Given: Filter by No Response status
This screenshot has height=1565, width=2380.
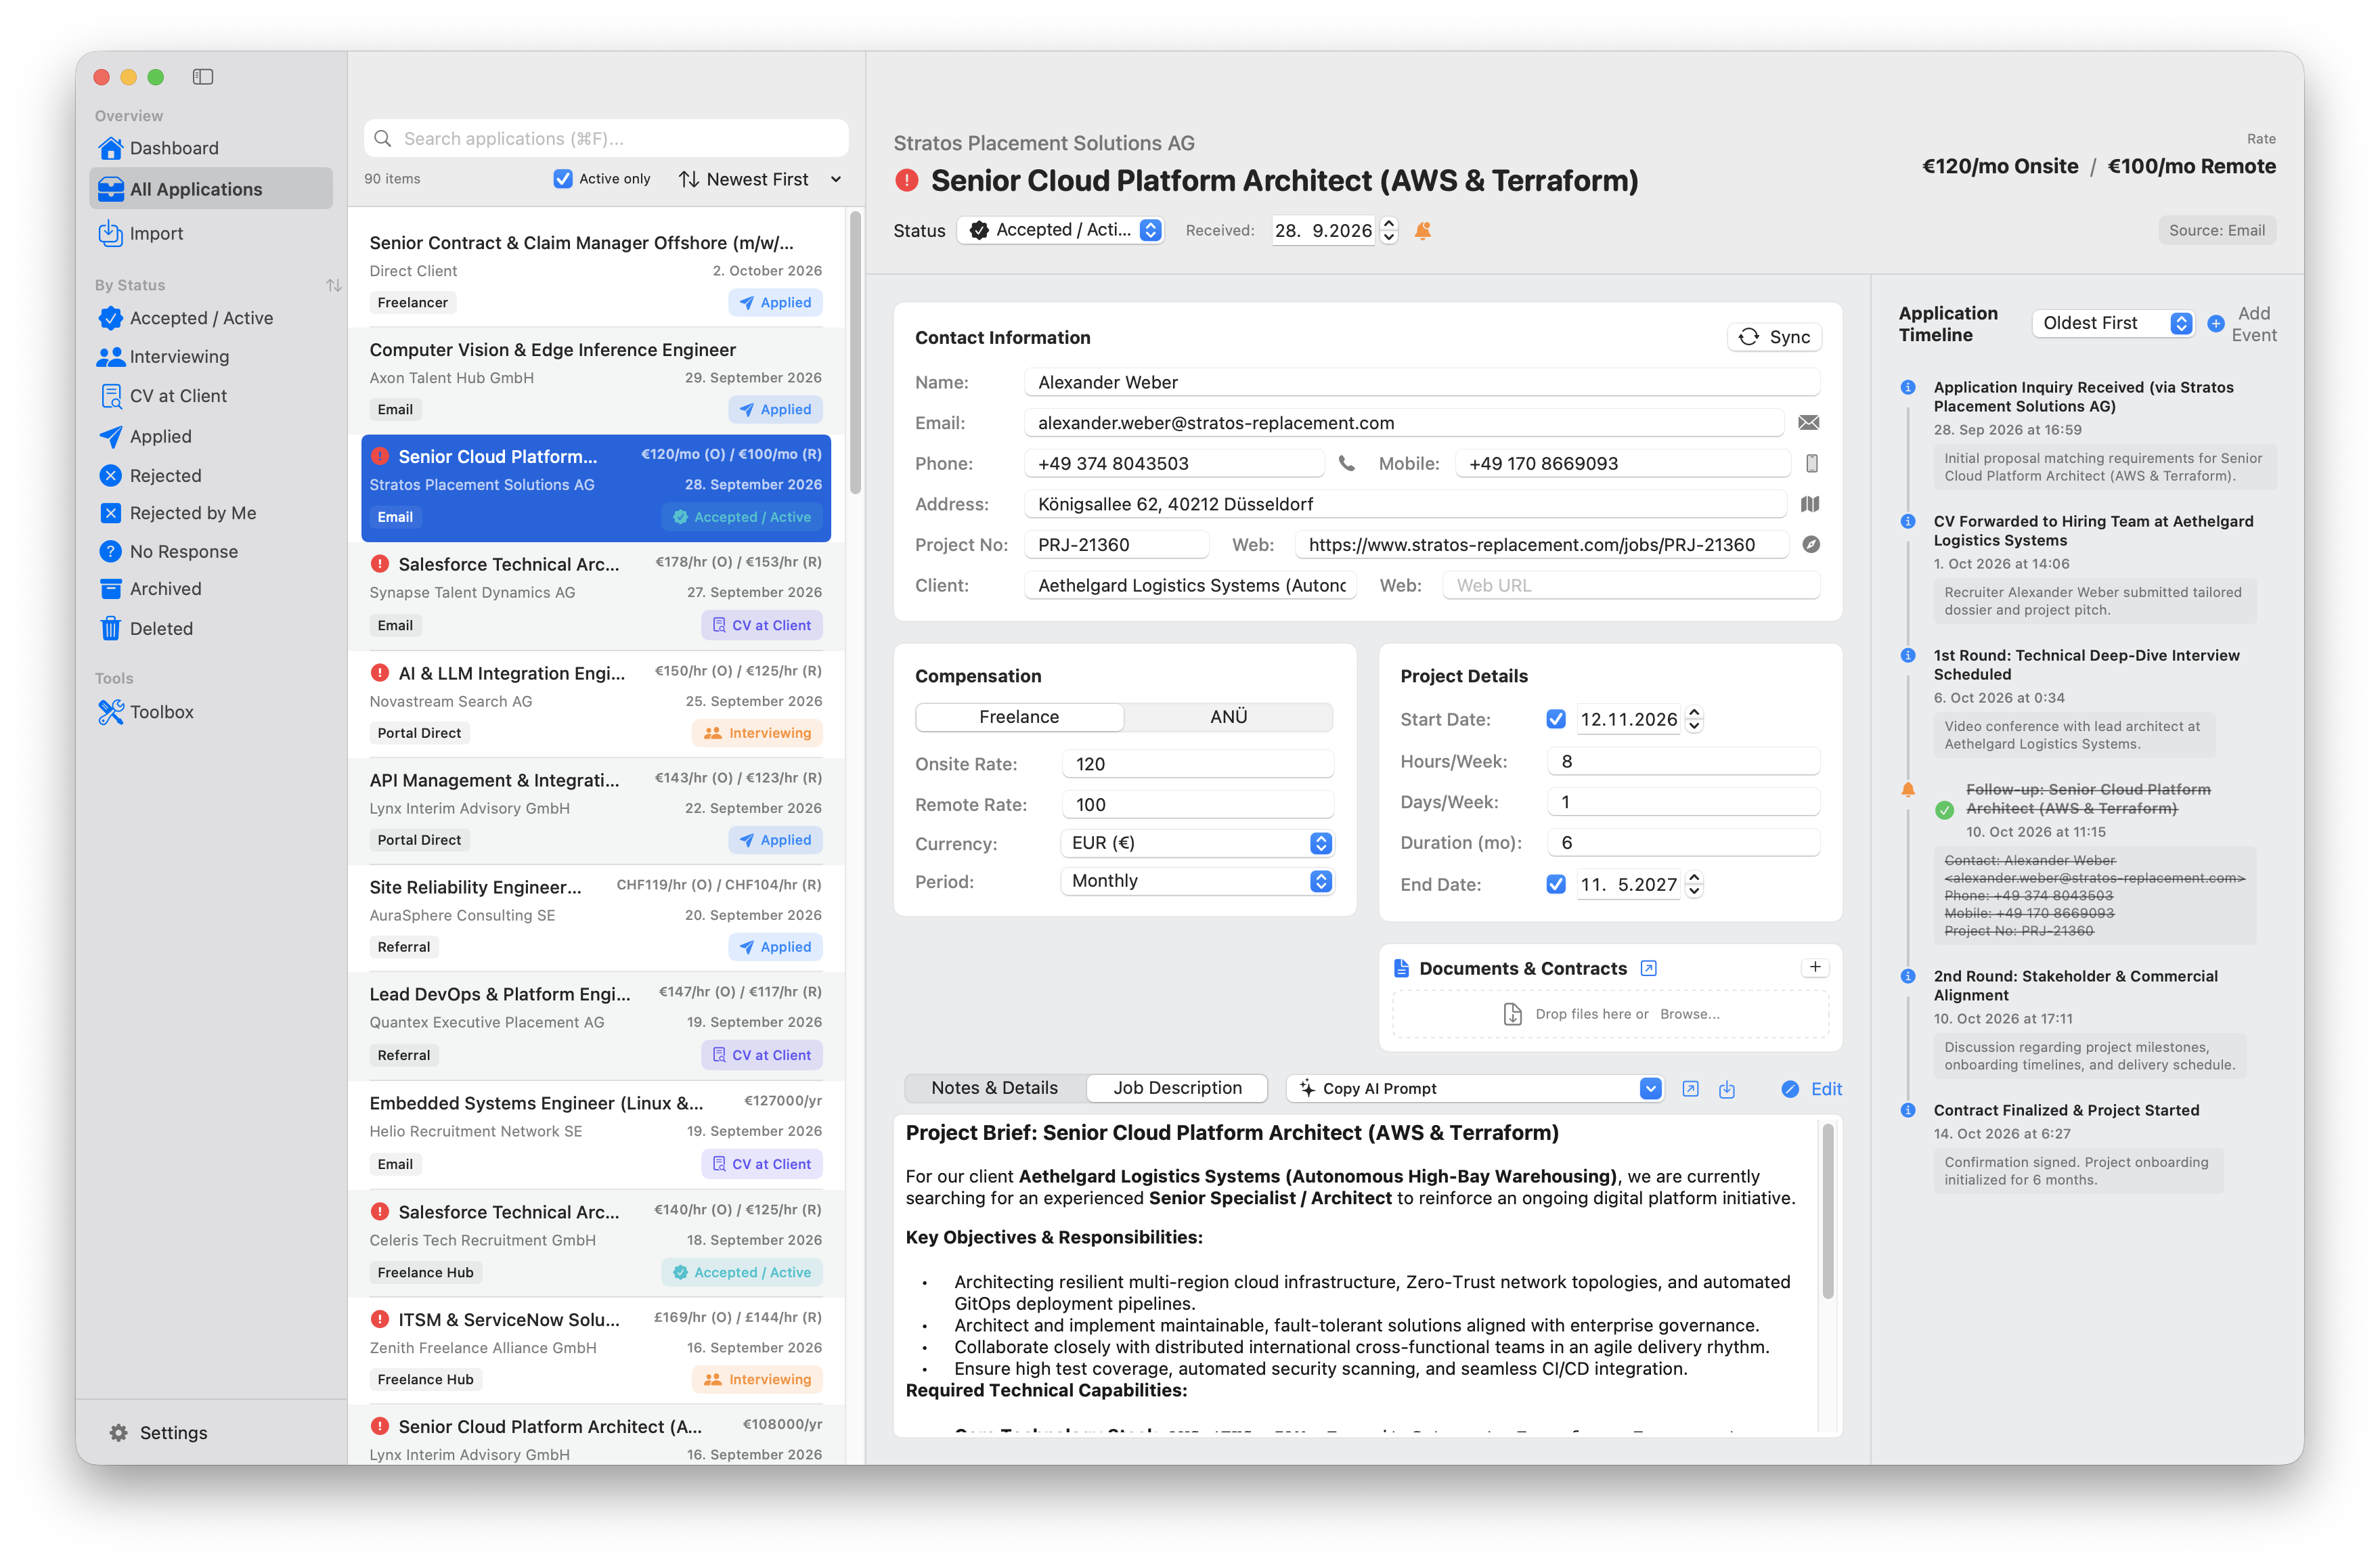Looking at the screenshot, I should [x=212, y=552].
